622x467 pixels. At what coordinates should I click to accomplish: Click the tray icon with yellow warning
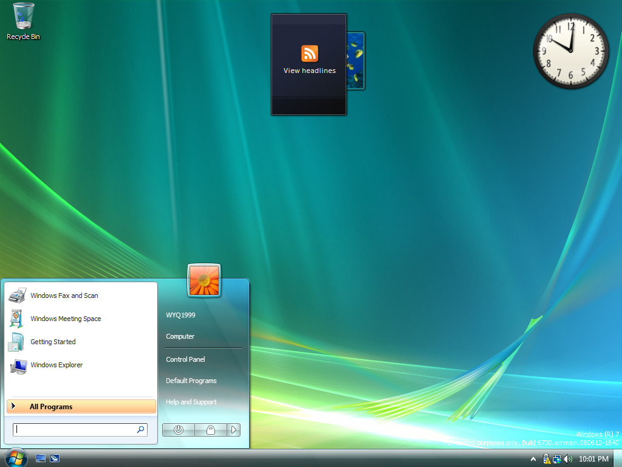(x=546, y=459)
